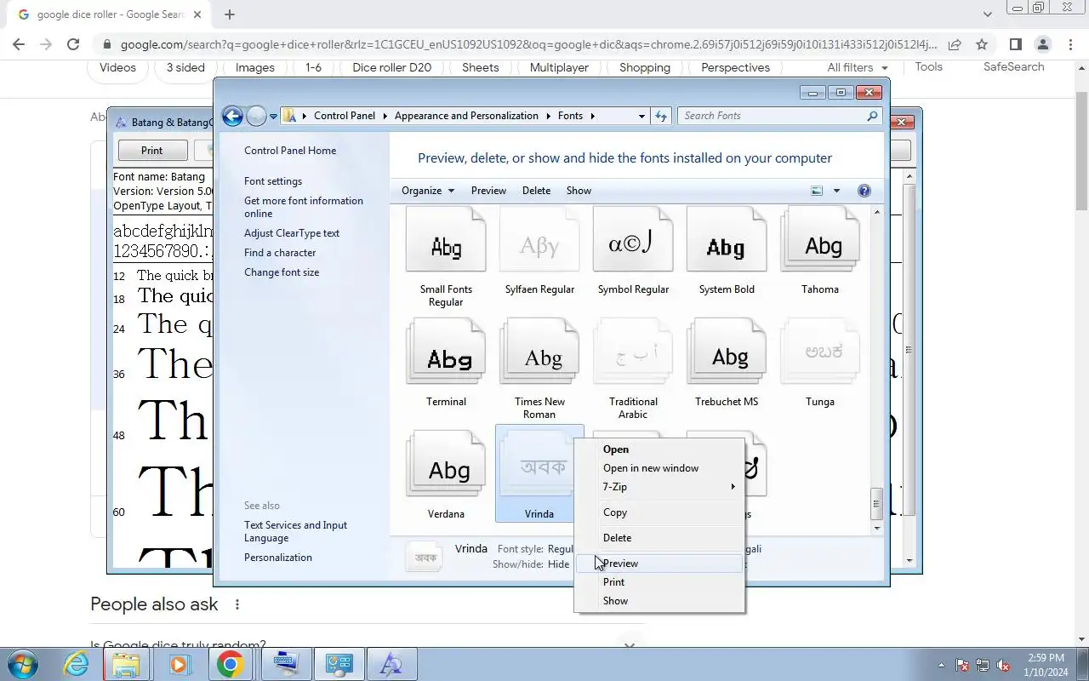Viewport: 1089px width, 681px height.
Task: Select the Terminal font icon
Action: click(x=446, y=353)
